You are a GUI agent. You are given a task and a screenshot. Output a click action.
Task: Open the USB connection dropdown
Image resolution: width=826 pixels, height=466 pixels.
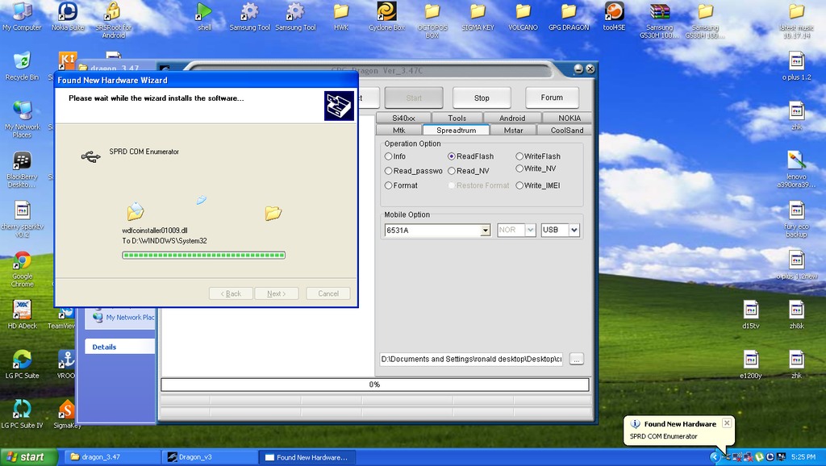[574, 231]
